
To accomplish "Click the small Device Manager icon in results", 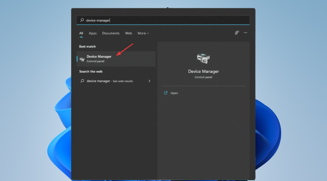I will click(x=82, y=59).
